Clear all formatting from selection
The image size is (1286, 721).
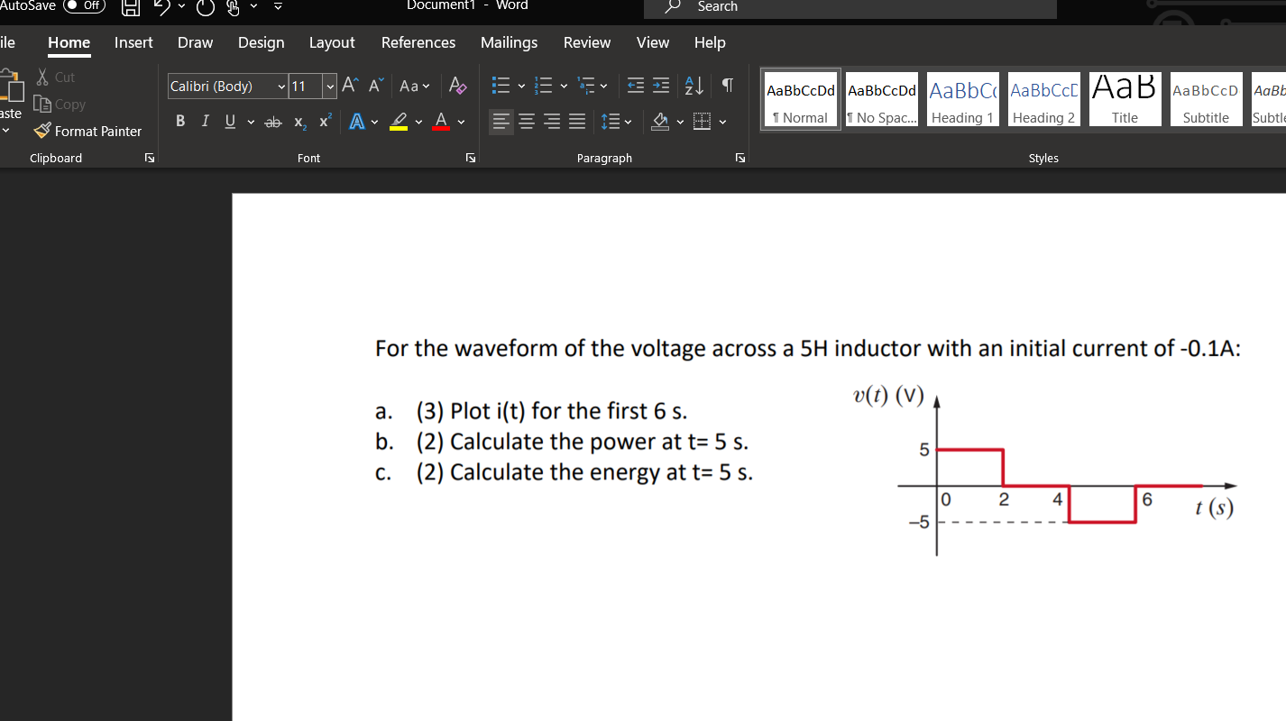click(x=457, y=86)
